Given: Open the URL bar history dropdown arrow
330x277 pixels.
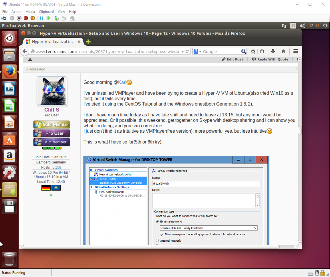Looking at the screenshot, I should [x=182, y=52].
